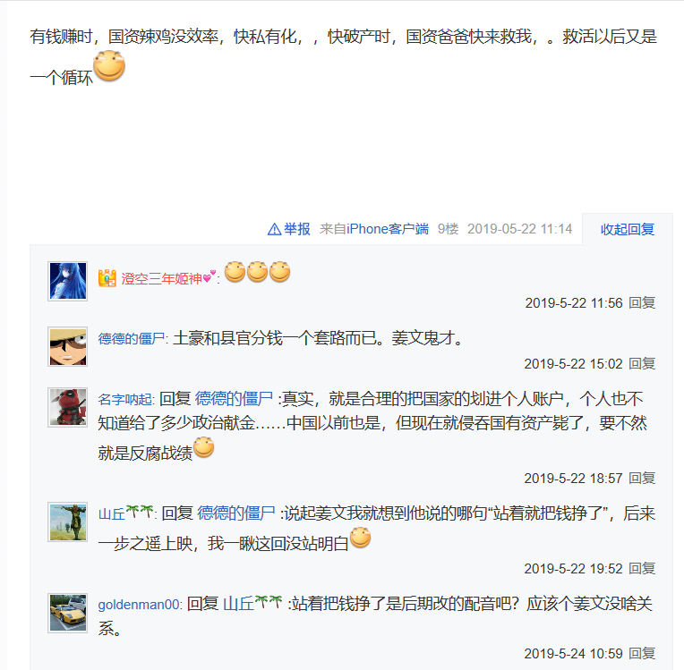Open the 名字呐起 username link

click(124, 399)
